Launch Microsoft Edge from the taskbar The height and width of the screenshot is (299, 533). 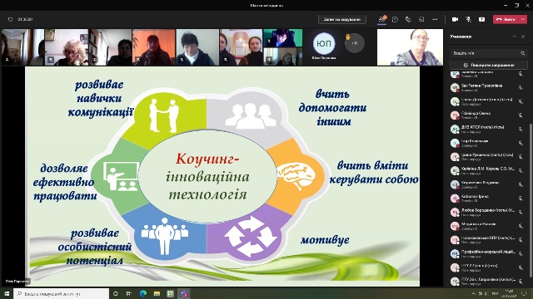pyautogui.click(x=143, y=293)
